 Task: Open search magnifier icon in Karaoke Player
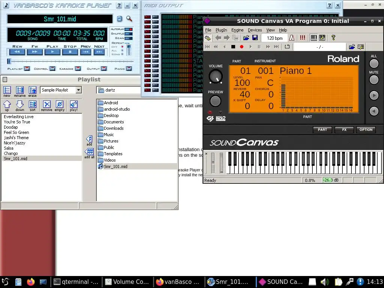[x=129, y=19]
